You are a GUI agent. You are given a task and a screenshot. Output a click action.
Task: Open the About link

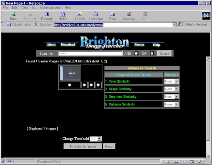(x=51, y=45)
